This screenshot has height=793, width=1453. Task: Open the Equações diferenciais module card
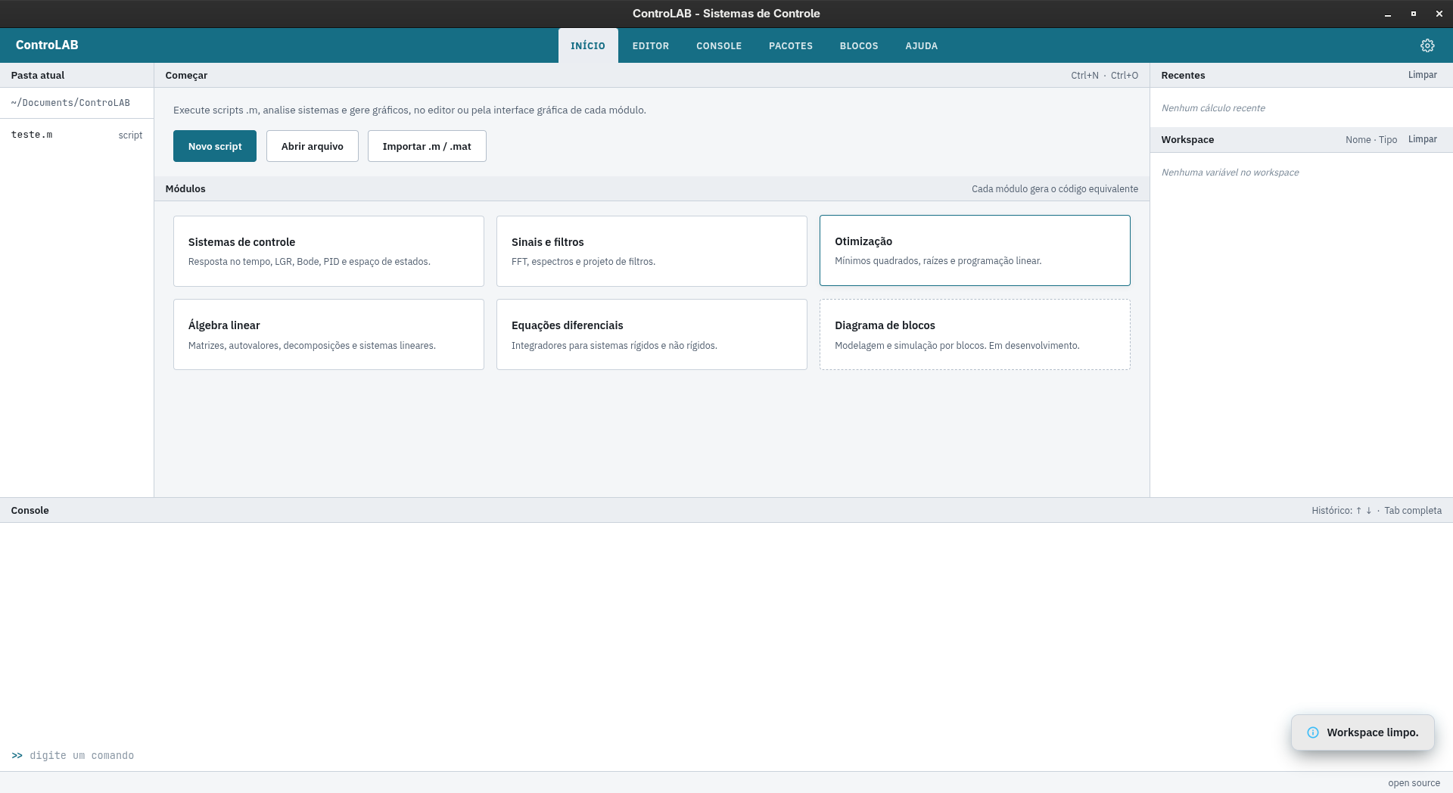[x=652, y=334]
